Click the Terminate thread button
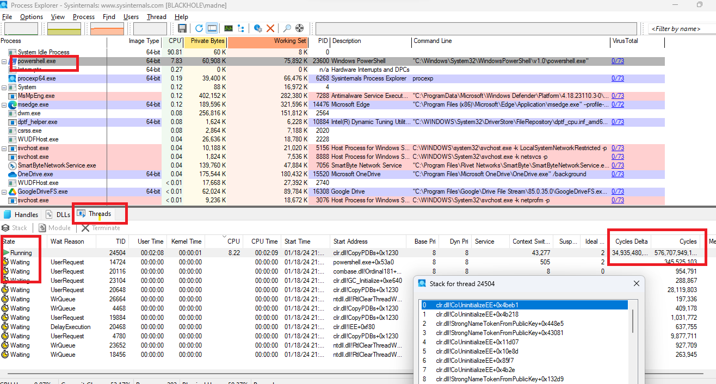 click(x=101, y=228)
